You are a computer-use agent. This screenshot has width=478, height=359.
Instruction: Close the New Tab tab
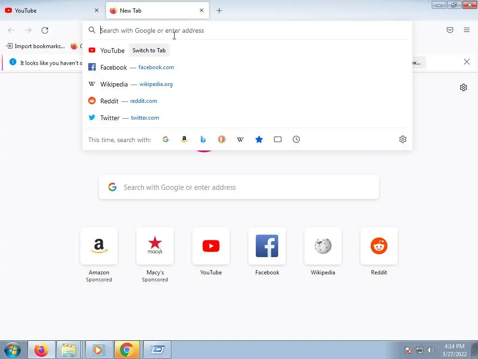tap(202, 10)
